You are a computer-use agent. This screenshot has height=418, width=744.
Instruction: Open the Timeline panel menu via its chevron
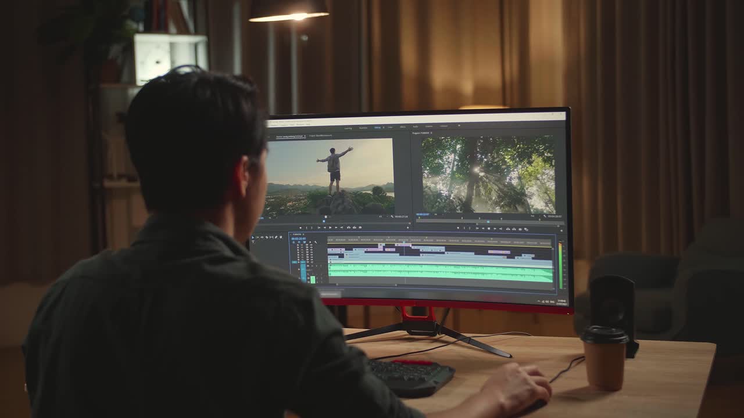coord(291,235)
